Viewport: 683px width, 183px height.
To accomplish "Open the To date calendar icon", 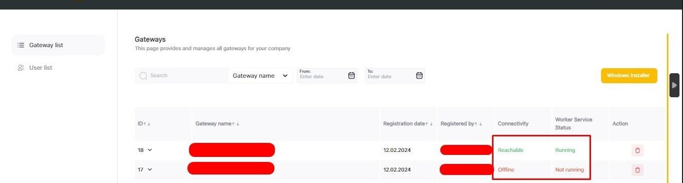I will point(419,76).
